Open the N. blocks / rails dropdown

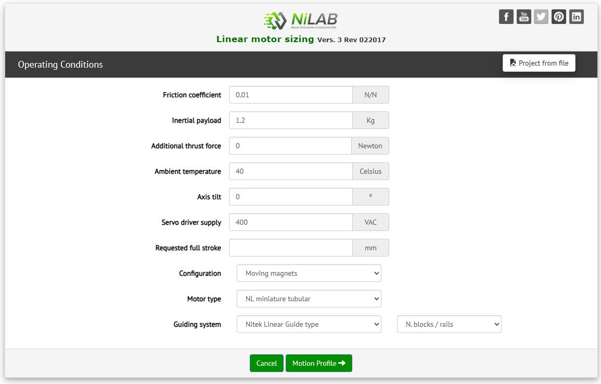[x=449, y=324]
